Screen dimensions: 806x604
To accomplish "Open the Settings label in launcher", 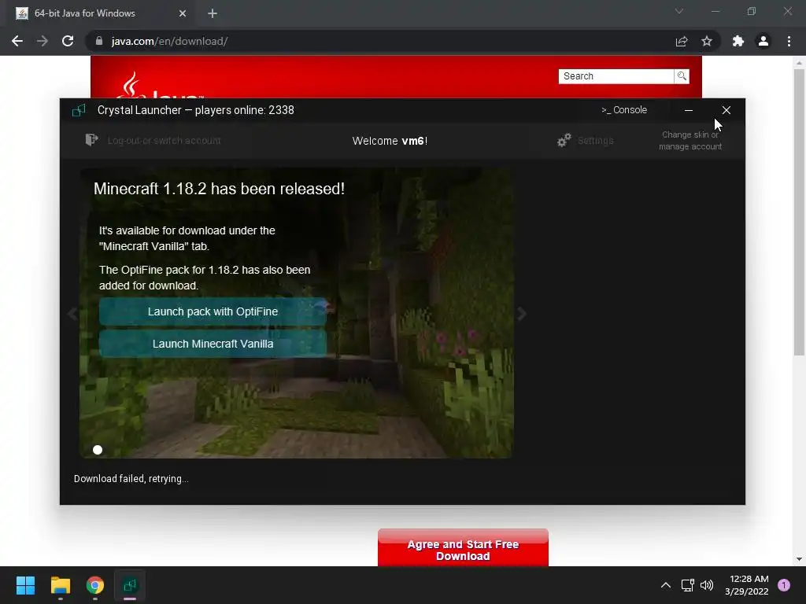I will [595, 140].
